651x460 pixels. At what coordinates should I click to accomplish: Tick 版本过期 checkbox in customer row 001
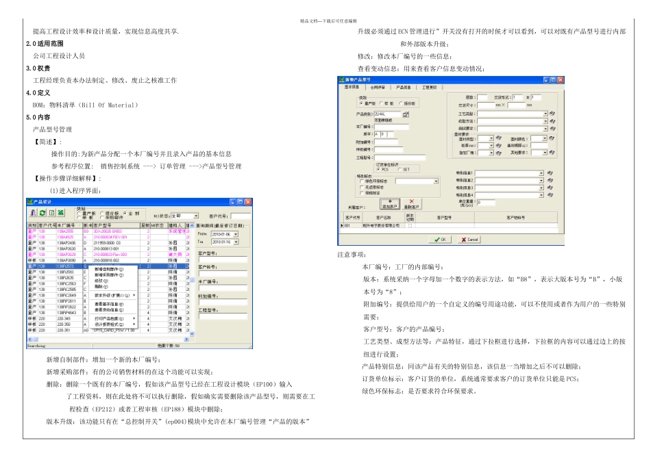pyautogui.click(x=410, y=226)
